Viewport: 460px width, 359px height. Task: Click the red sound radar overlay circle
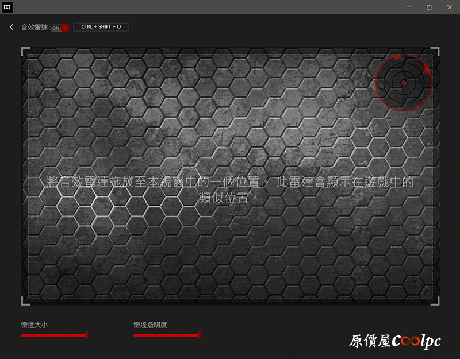[404, 83]
